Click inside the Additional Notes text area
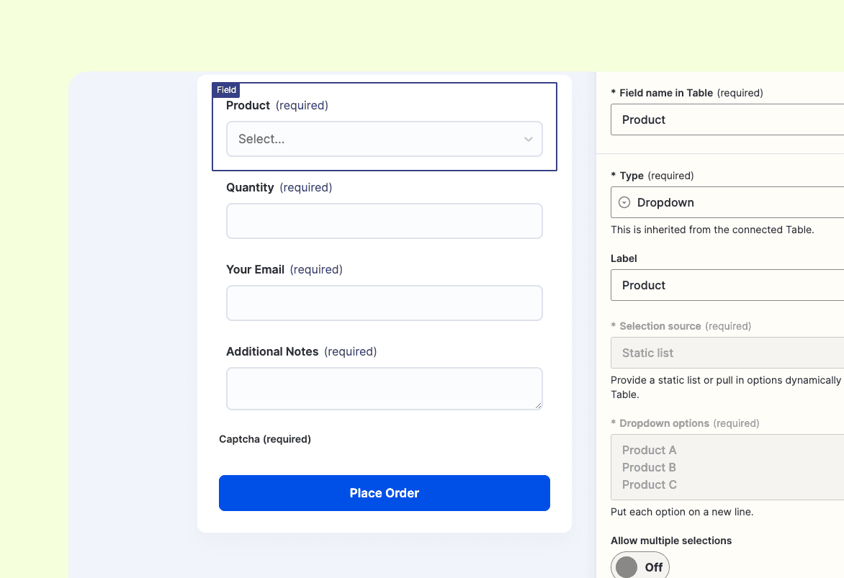Viewport: 844px width, 578px height. [384, 389]
